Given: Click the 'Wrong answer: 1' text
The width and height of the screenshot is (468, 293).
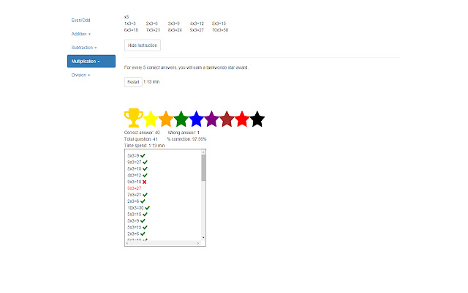Looking at the screenshot, I should point(184,133).
